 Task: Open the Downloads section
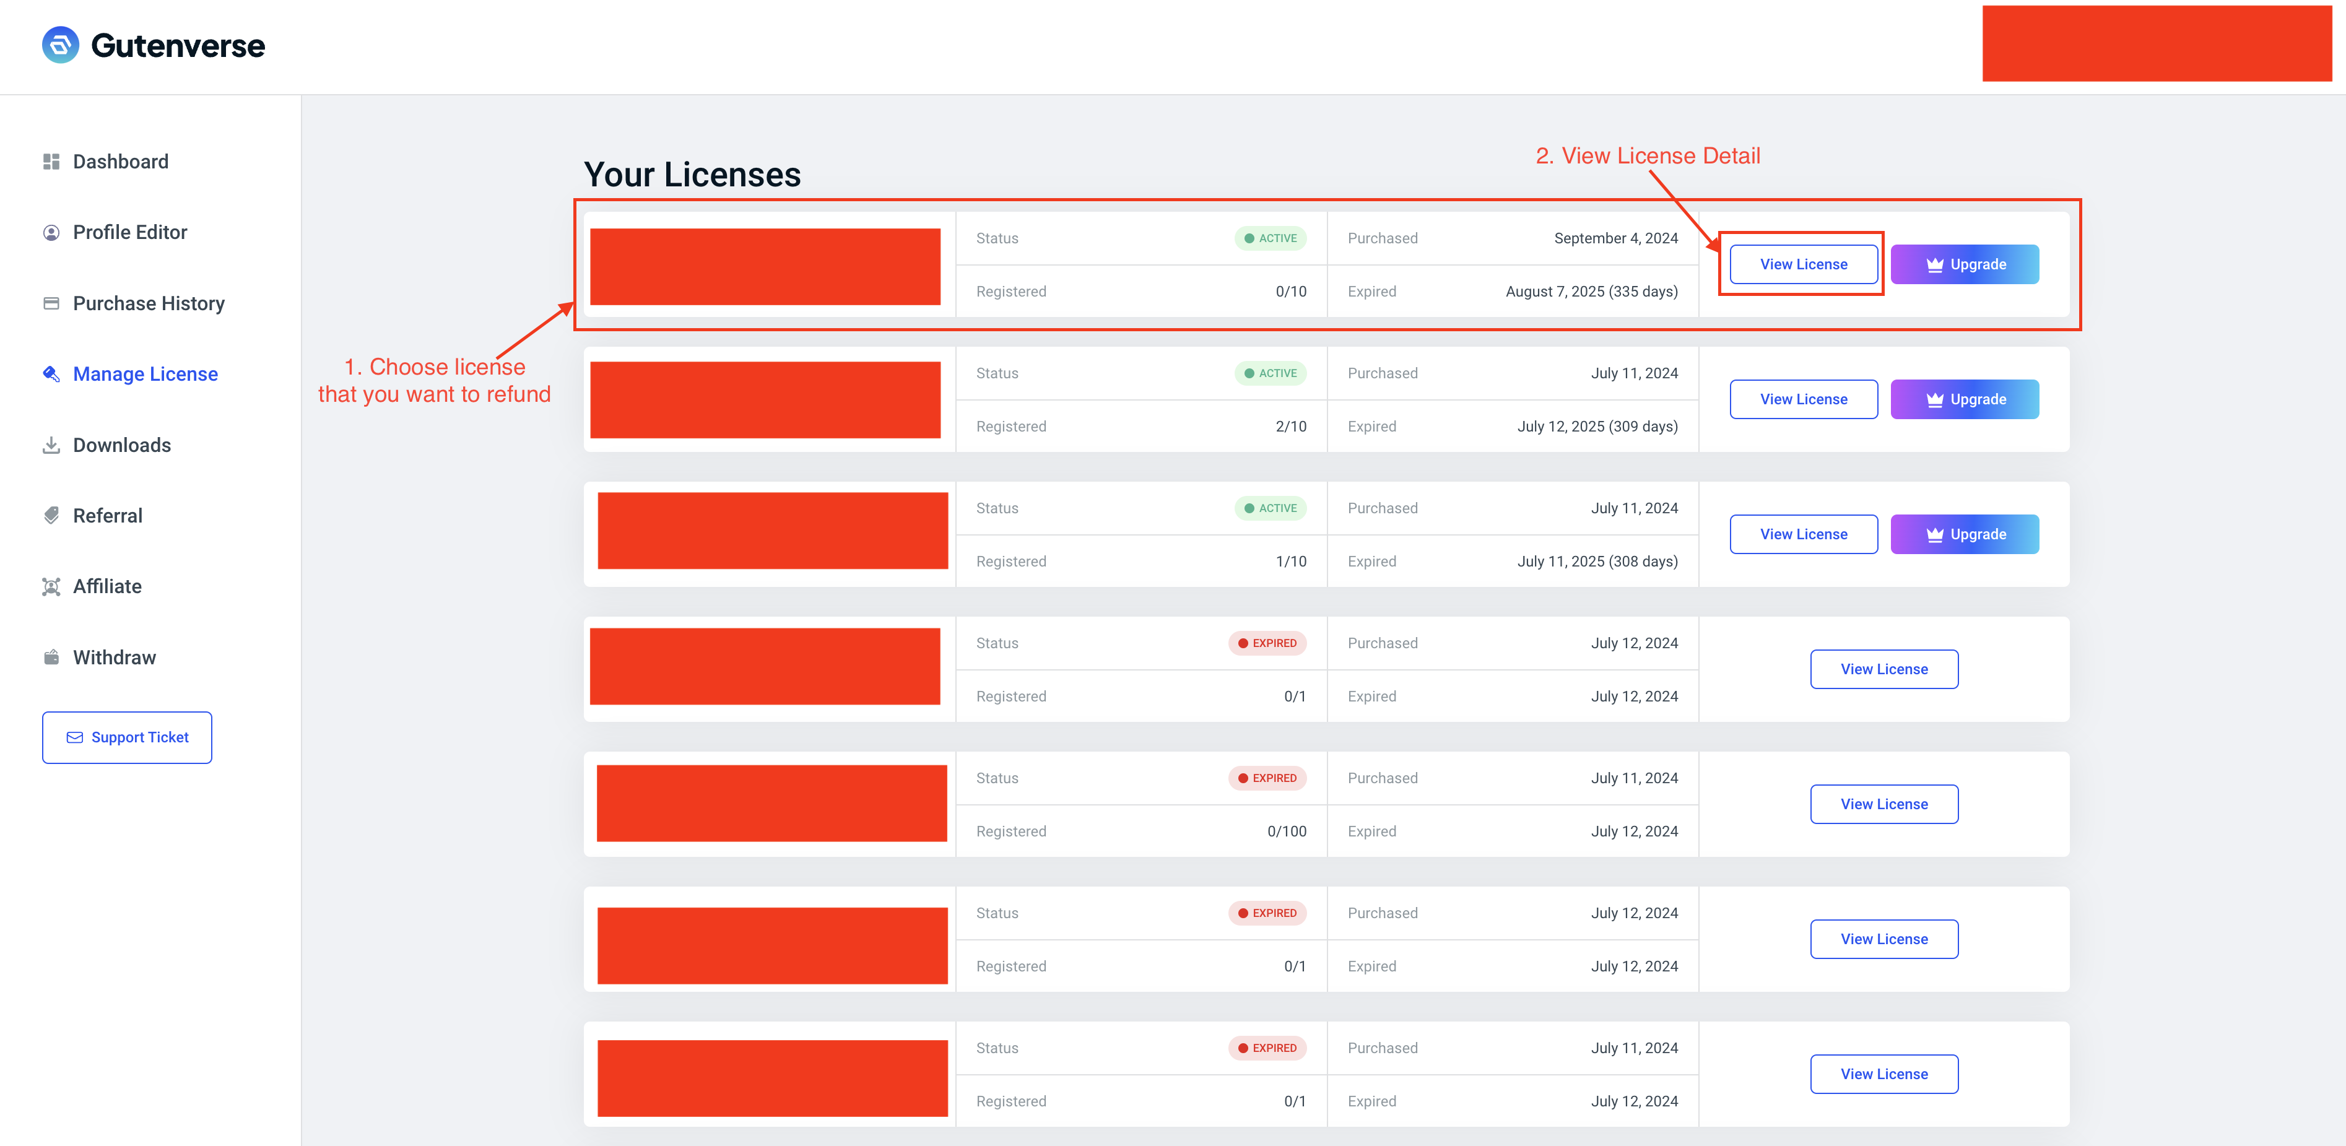click(122, 445)
